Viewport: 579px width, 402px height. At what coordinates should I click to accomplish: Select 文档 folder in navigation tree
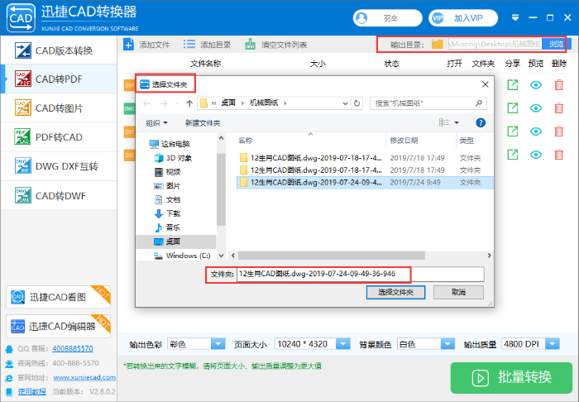(168, 199)
